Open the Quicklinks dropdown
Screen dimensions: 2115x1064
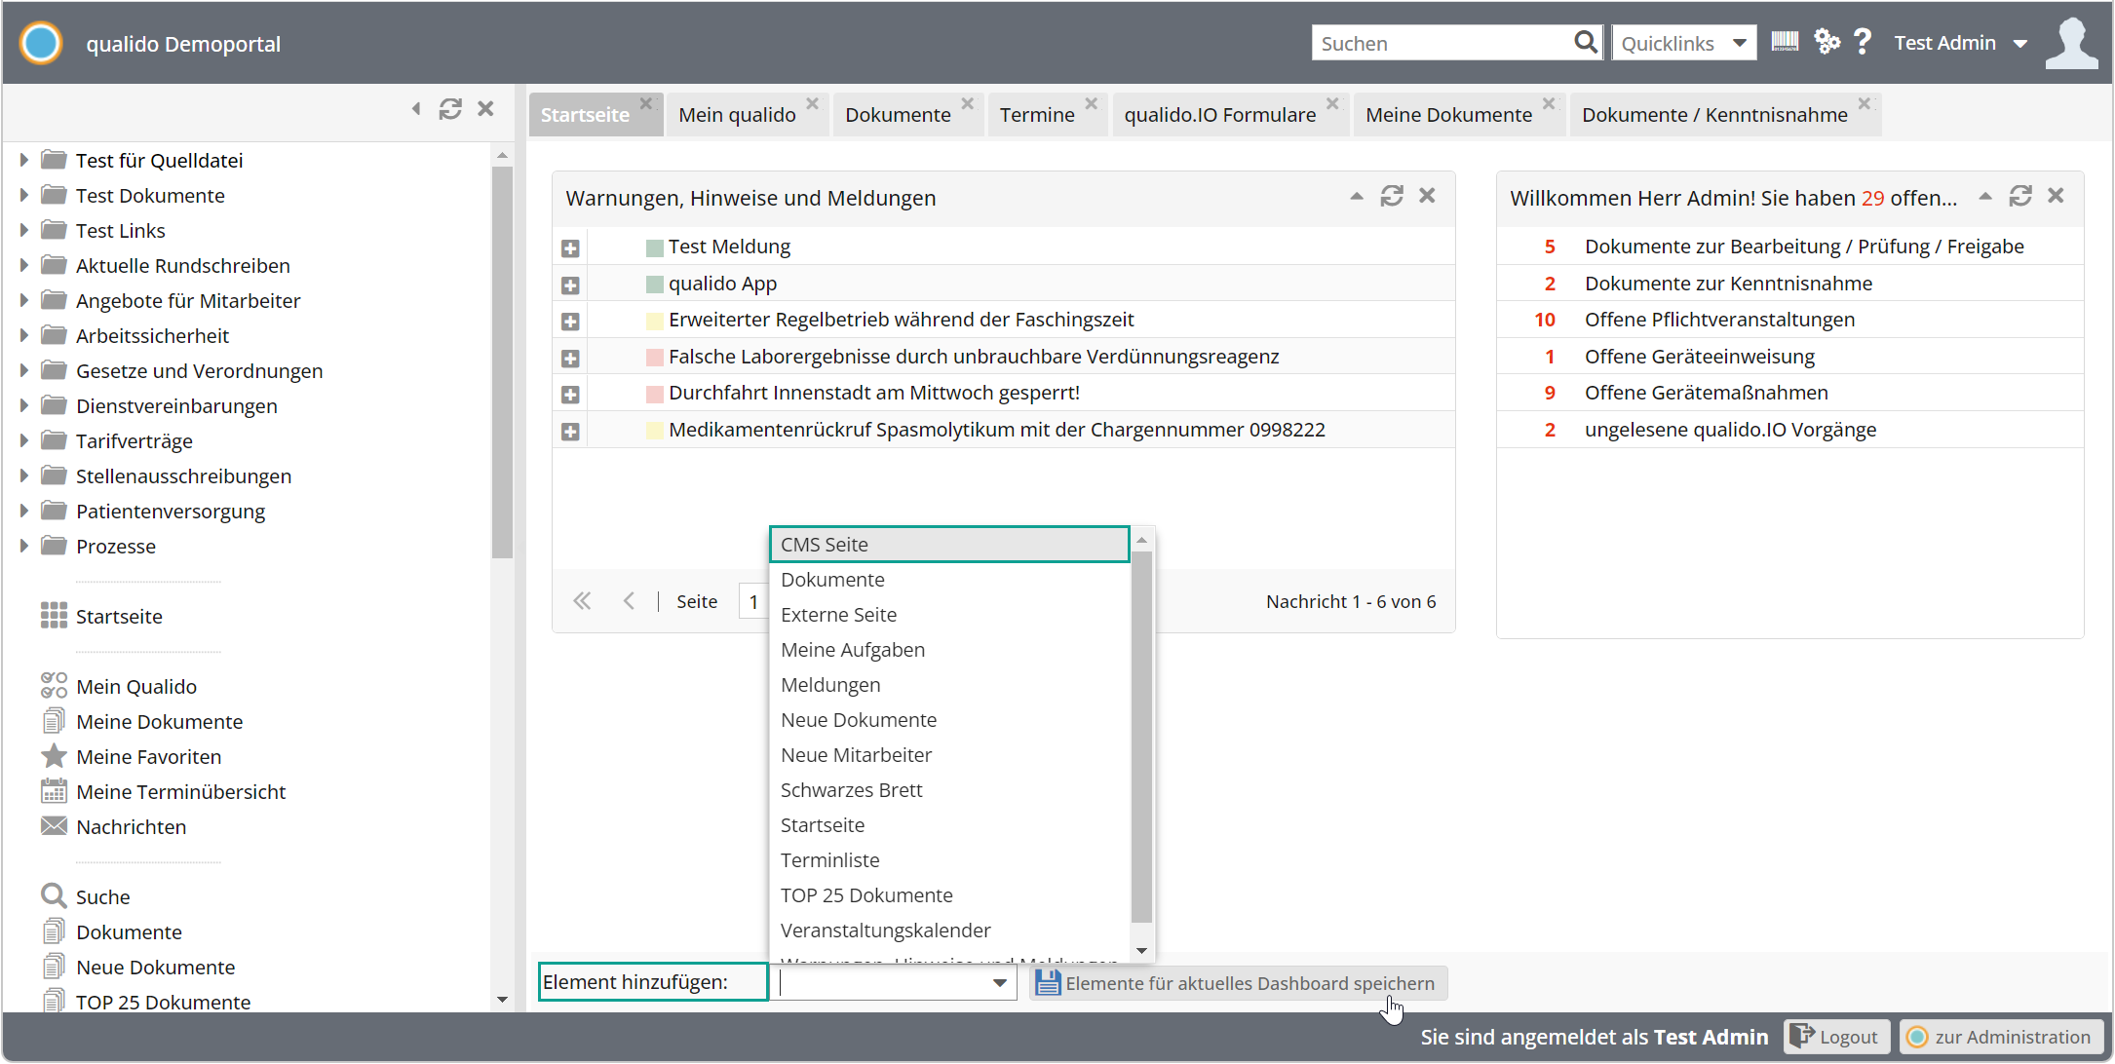coord(1683,43)
